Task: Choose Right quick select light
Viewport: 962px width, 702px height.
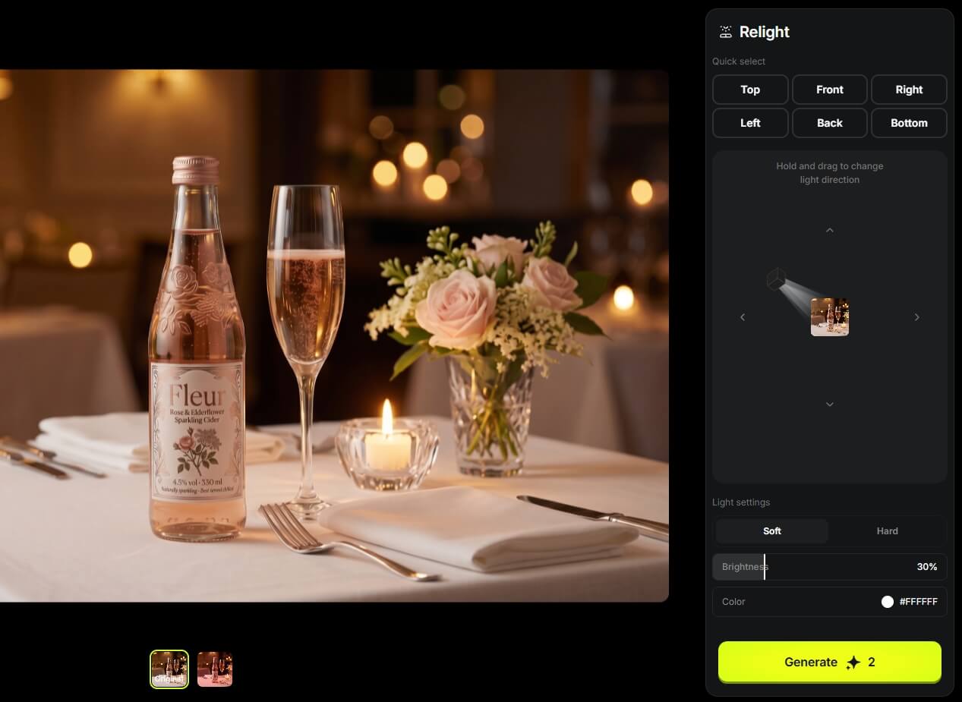Action: click(x=909, y=90)
